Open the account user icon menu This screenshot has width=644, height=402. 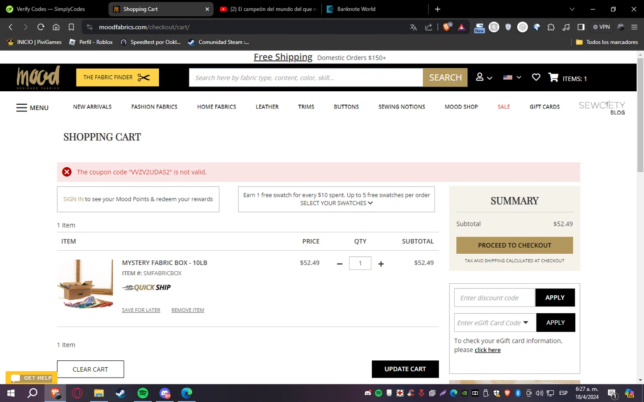[x=484, y=77]
